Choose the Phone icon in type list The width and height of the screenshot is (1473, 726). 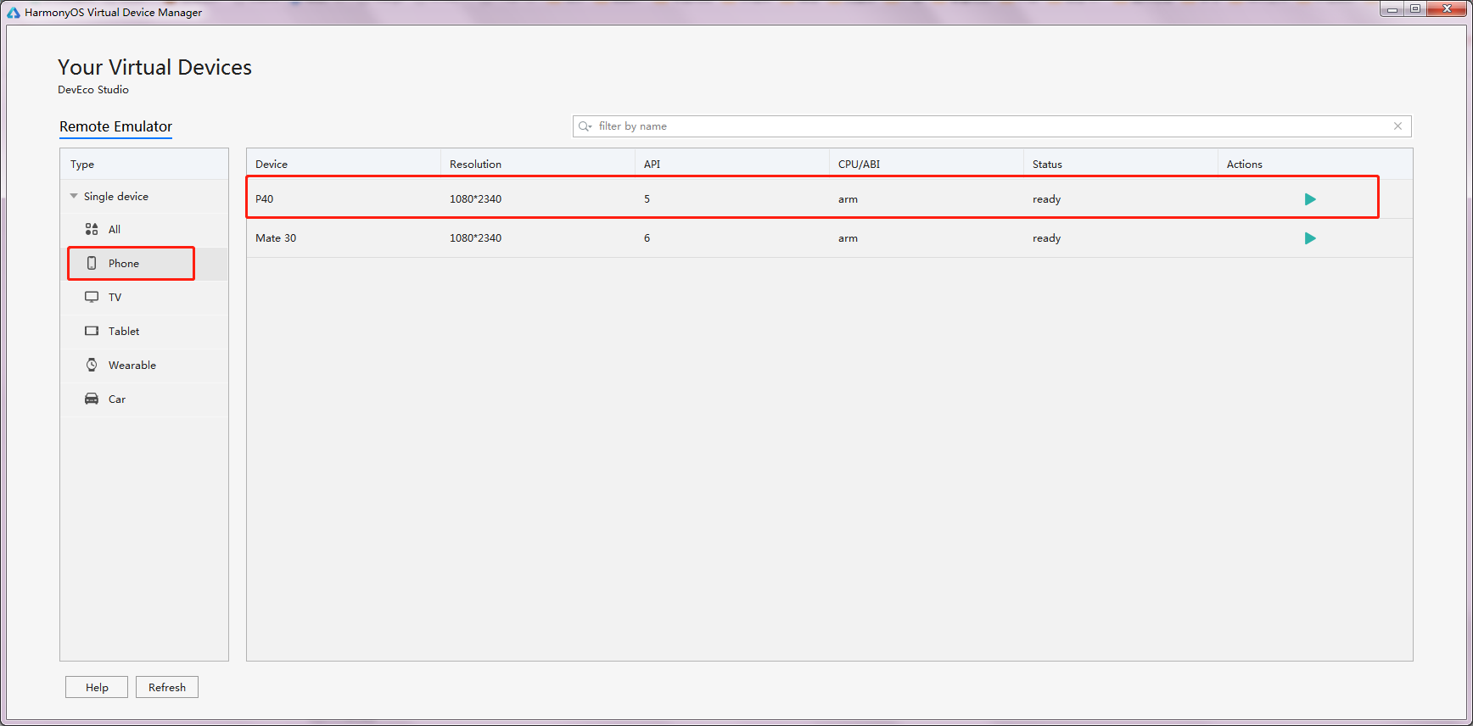(x=92, y=263)
